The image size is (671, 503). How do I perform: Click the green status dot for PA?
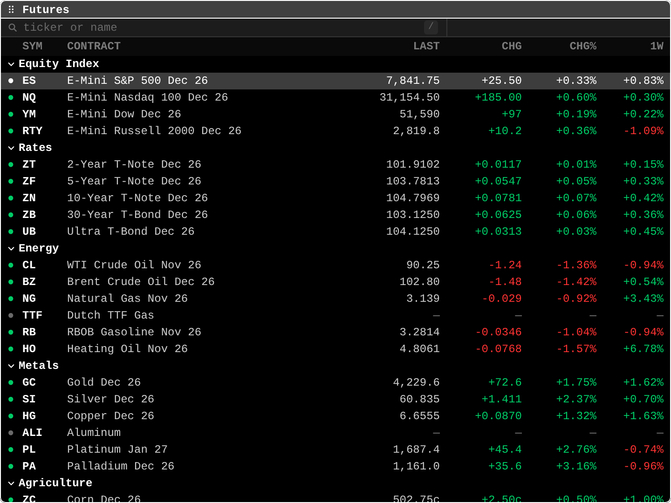(x=11, y=466)
